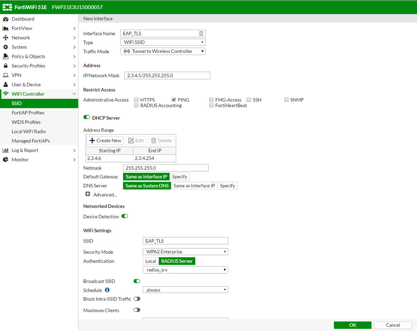Viewport: 417px width, 331px height.
Task: Cancel the new interface
Action: pos(393,325)
